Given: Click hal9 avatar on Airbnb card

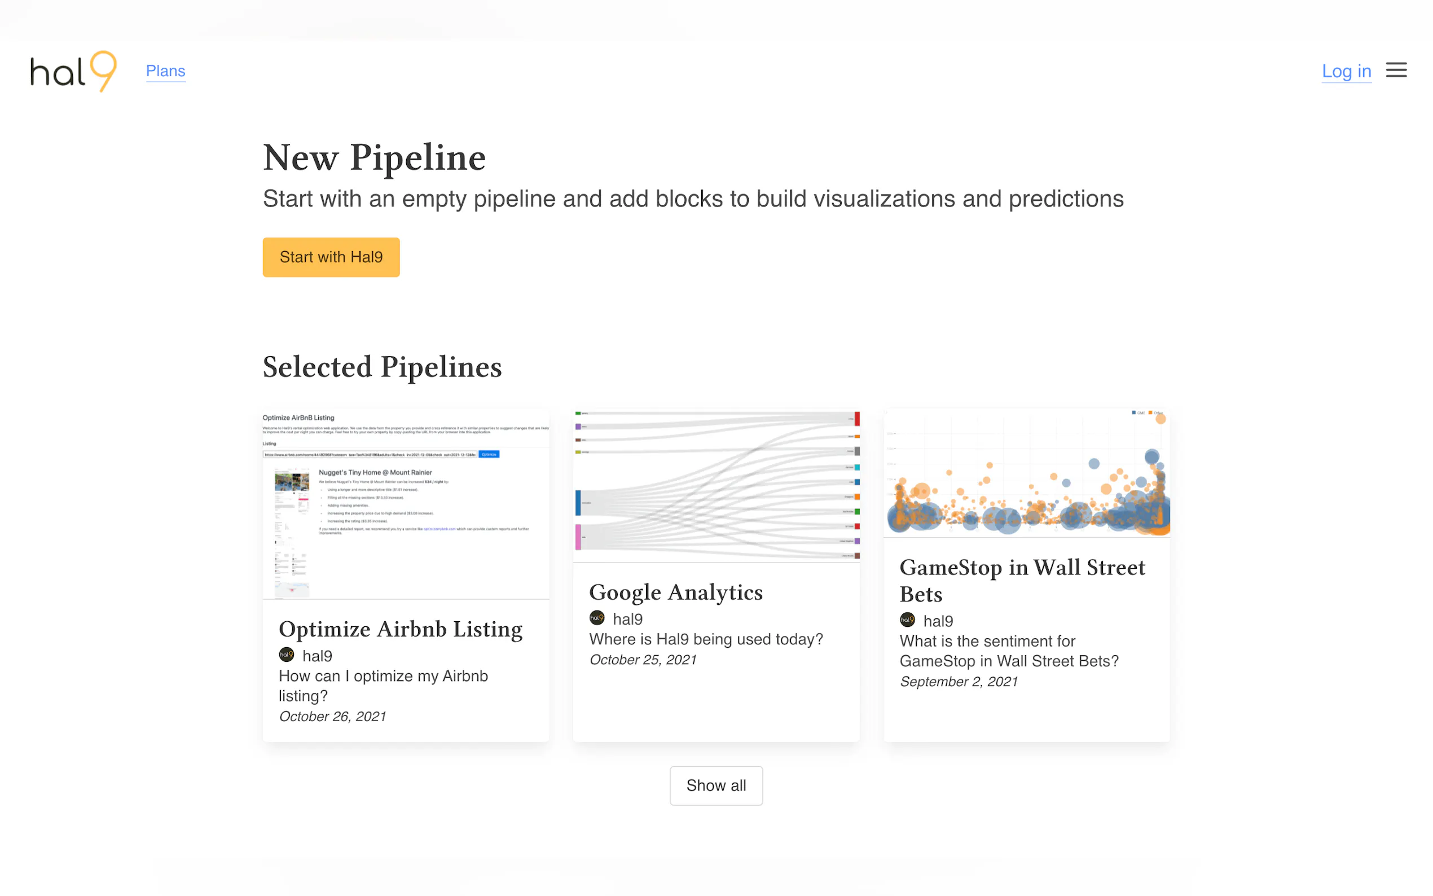Looking at the screenshot, I should [286, 655].
